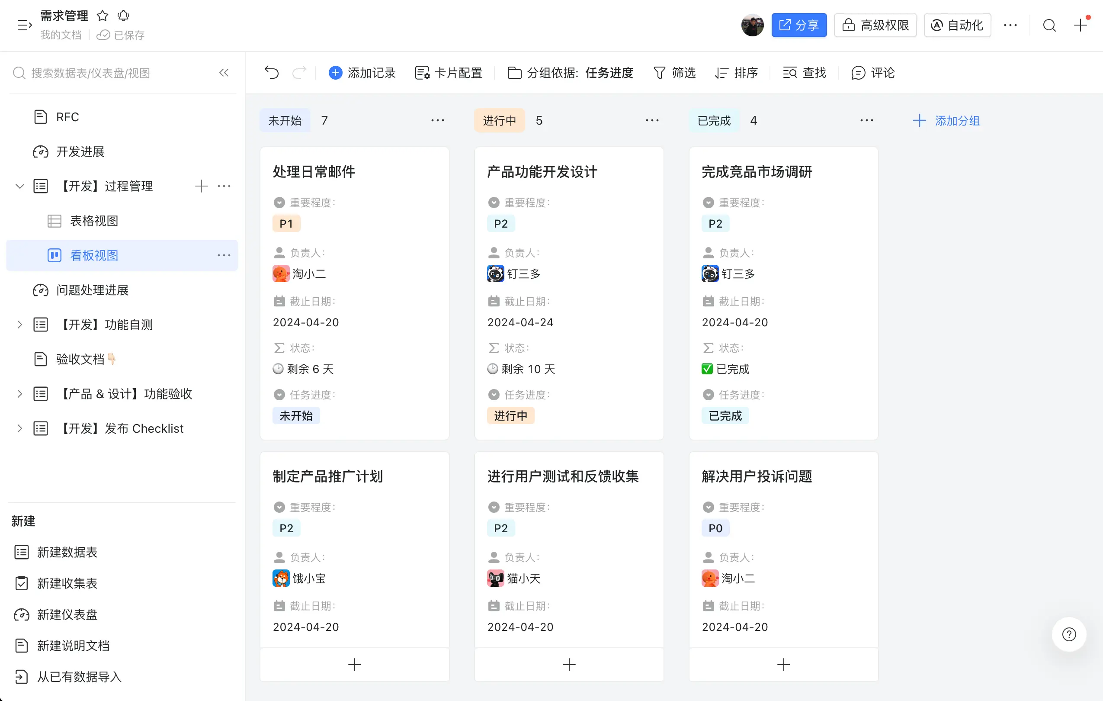Click the notification bell icon
1103x701 pixels.
point(123,16)
